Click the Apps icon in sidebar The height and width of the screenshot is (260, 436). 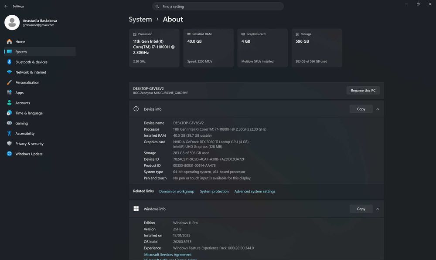[x=10, y=92]
